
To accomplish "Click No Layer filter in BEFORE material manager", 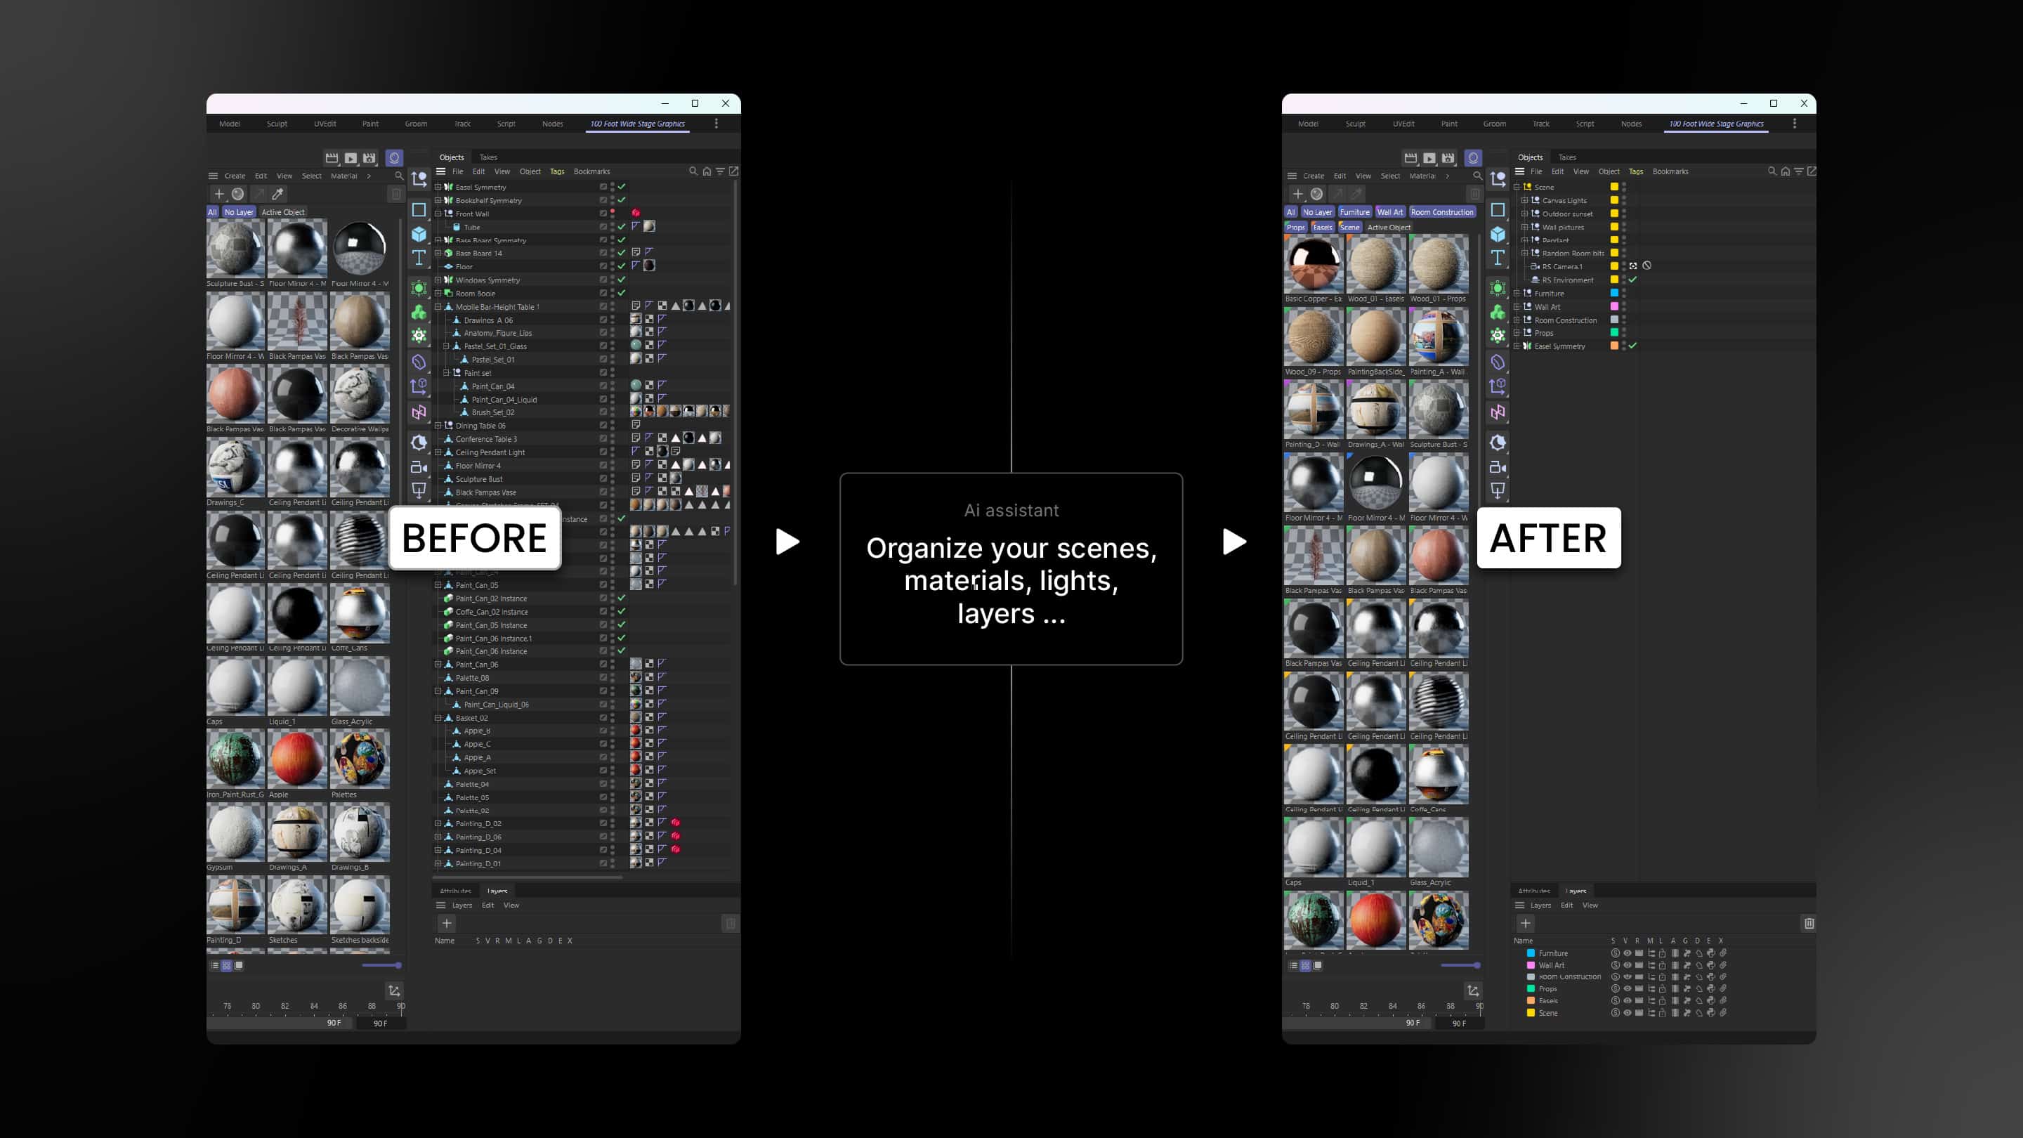I will [239, 212].
